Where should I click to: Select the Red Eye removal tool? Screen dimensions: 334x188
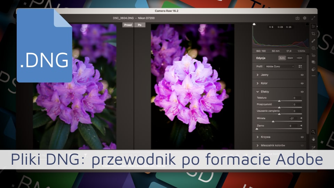[x=313, y=55]
